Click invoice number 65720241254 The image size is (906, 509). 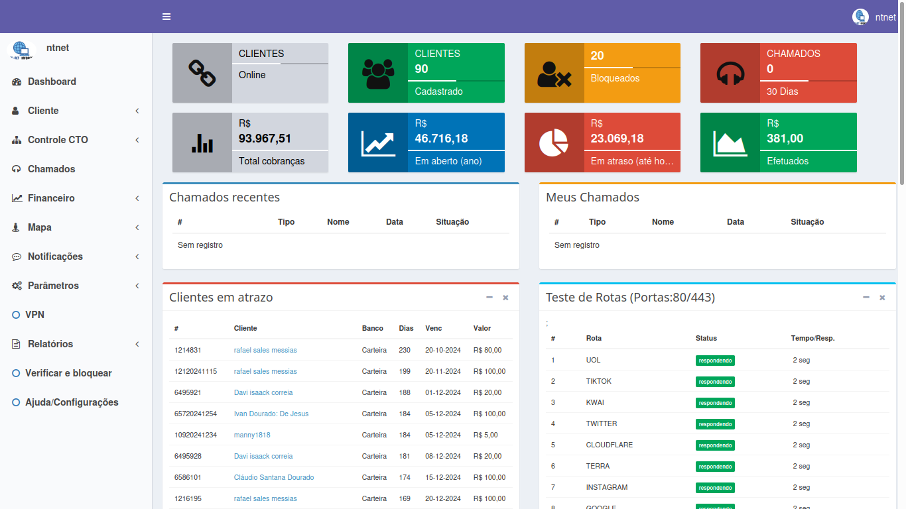(196, 414)
